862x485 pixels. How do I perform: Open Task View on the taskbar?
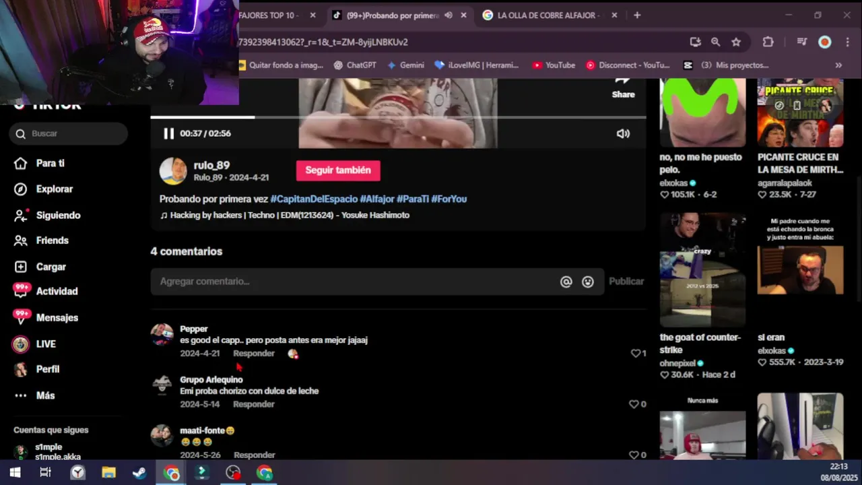coord(46,473)
